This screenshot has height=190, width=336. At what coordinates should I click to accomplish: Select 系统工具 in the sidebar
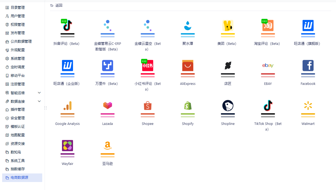click(x=22, y=161)
